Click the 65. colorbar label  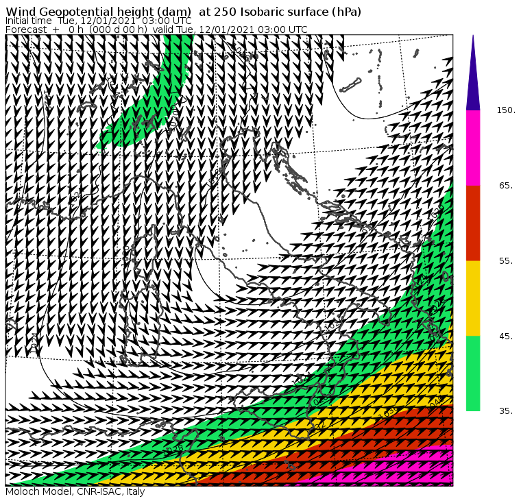[x=506, y=185]
